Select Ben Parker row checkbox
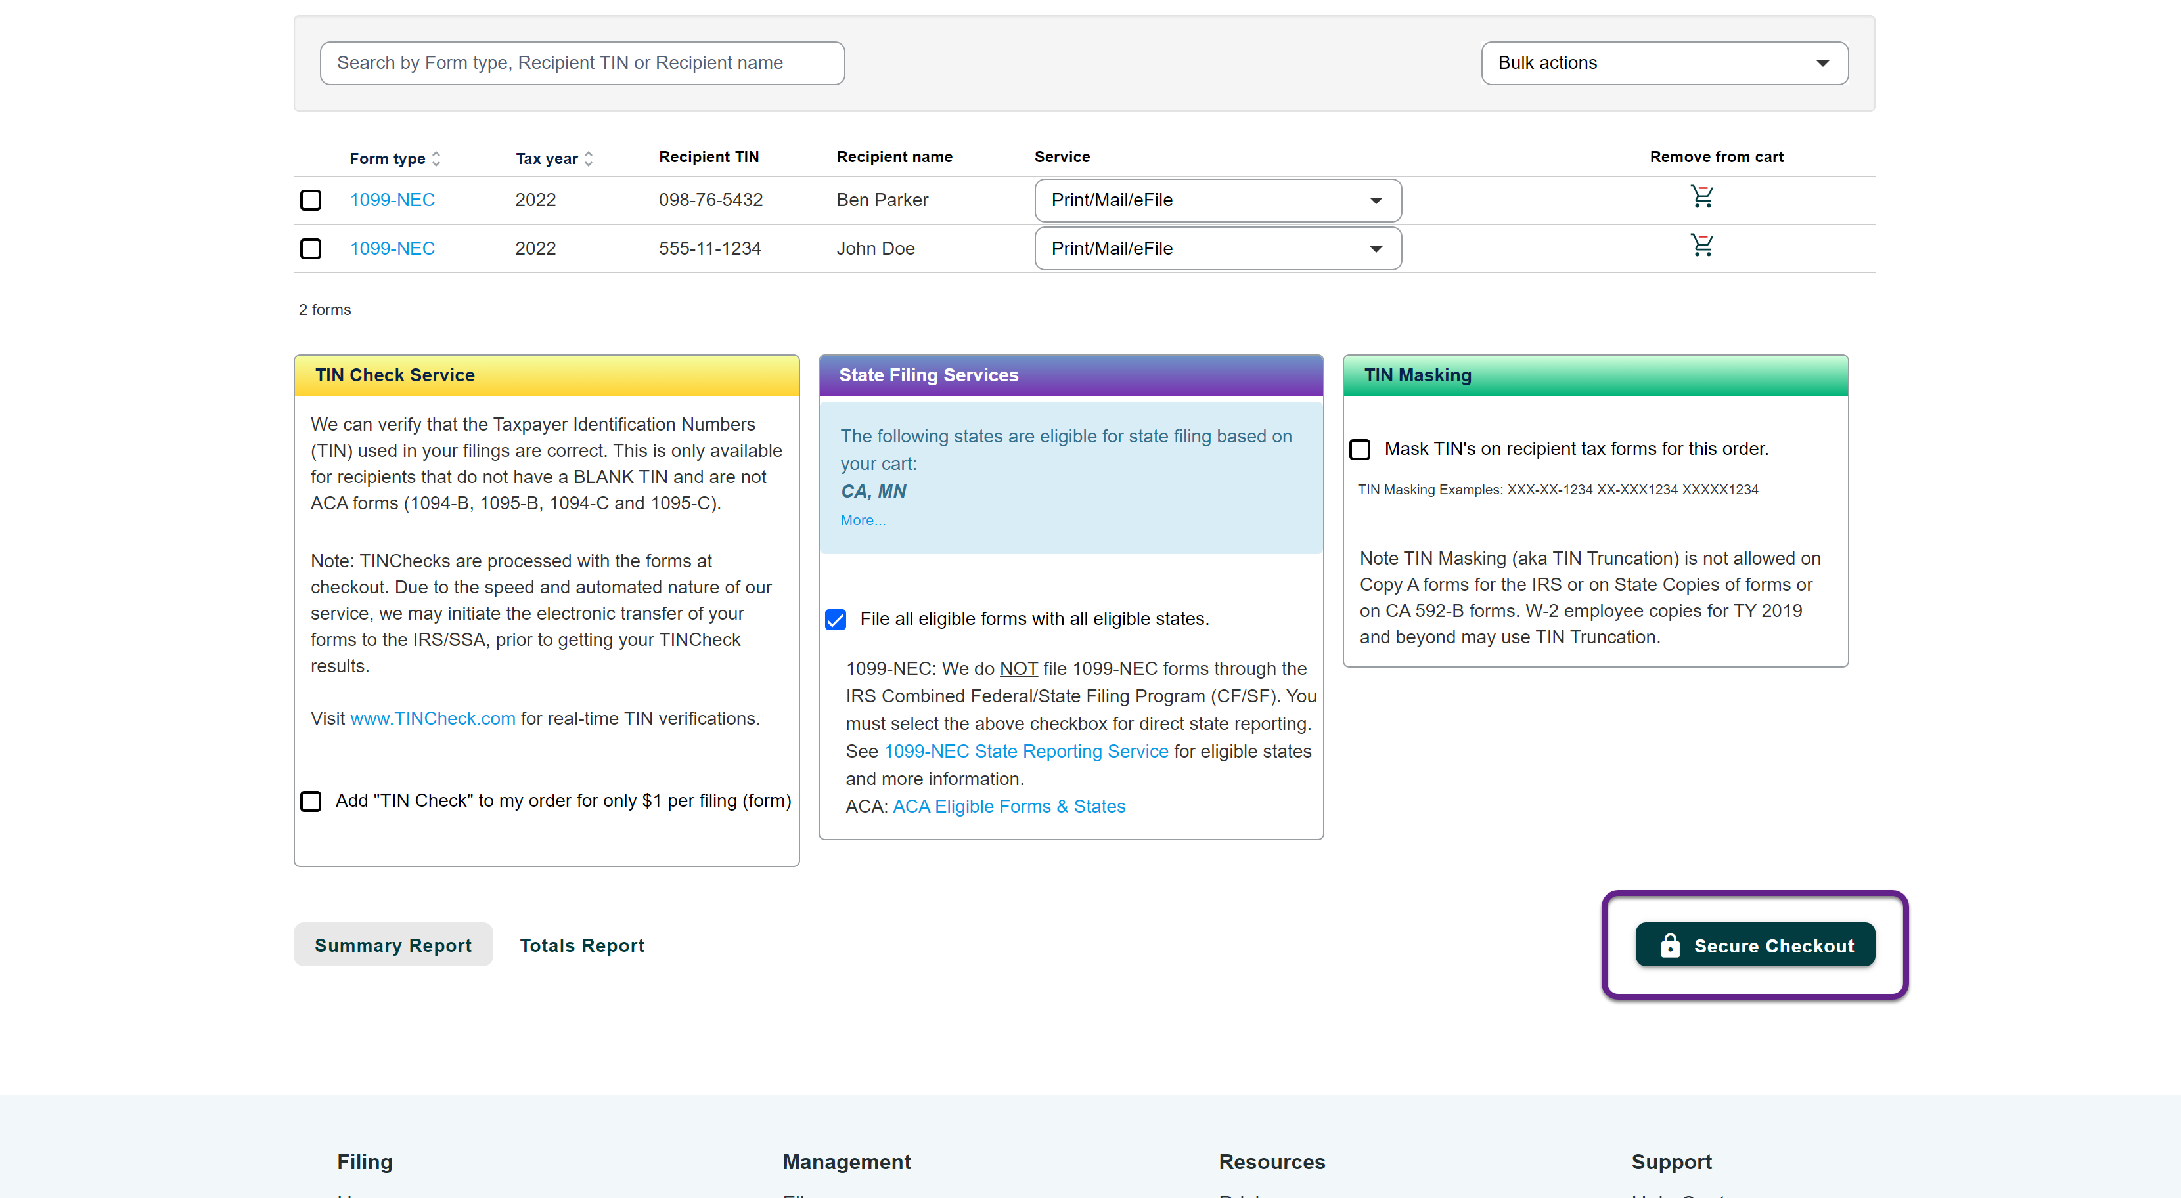Image resolution: width=2181 pixels, height=1198 pixels. [x=311, y=200]
